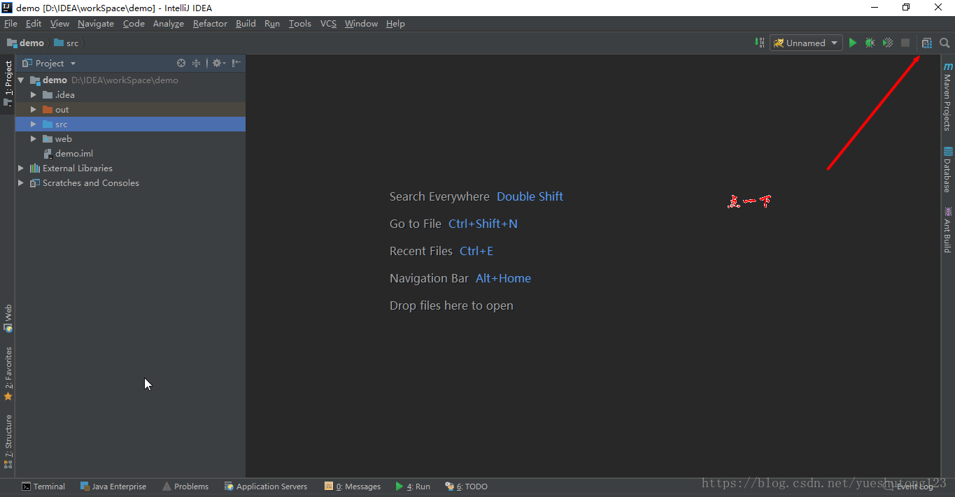Start debugging with the green bug icon
Image resolution: width=955 pixels, height=497 pixels.
tap(870, 43)
